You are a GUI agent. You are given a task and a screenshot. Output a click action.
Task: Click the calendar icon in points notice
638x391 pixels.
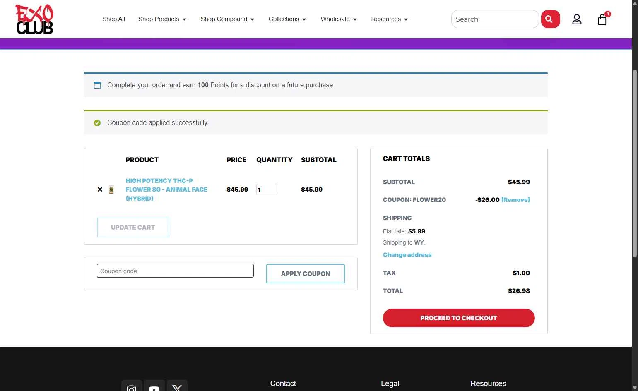97,85
